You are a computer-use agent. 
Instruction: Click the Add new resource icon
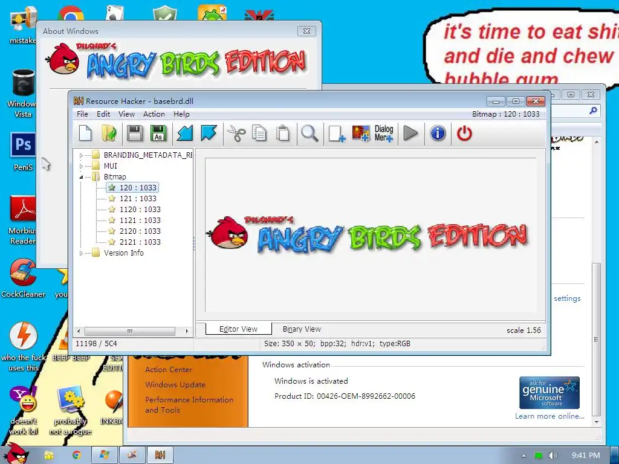[337, 134]
